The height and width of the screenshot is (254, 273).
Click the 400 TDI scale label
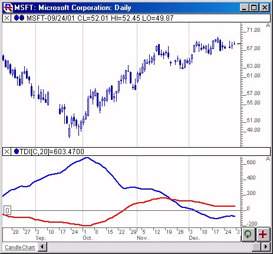(251, 178)
